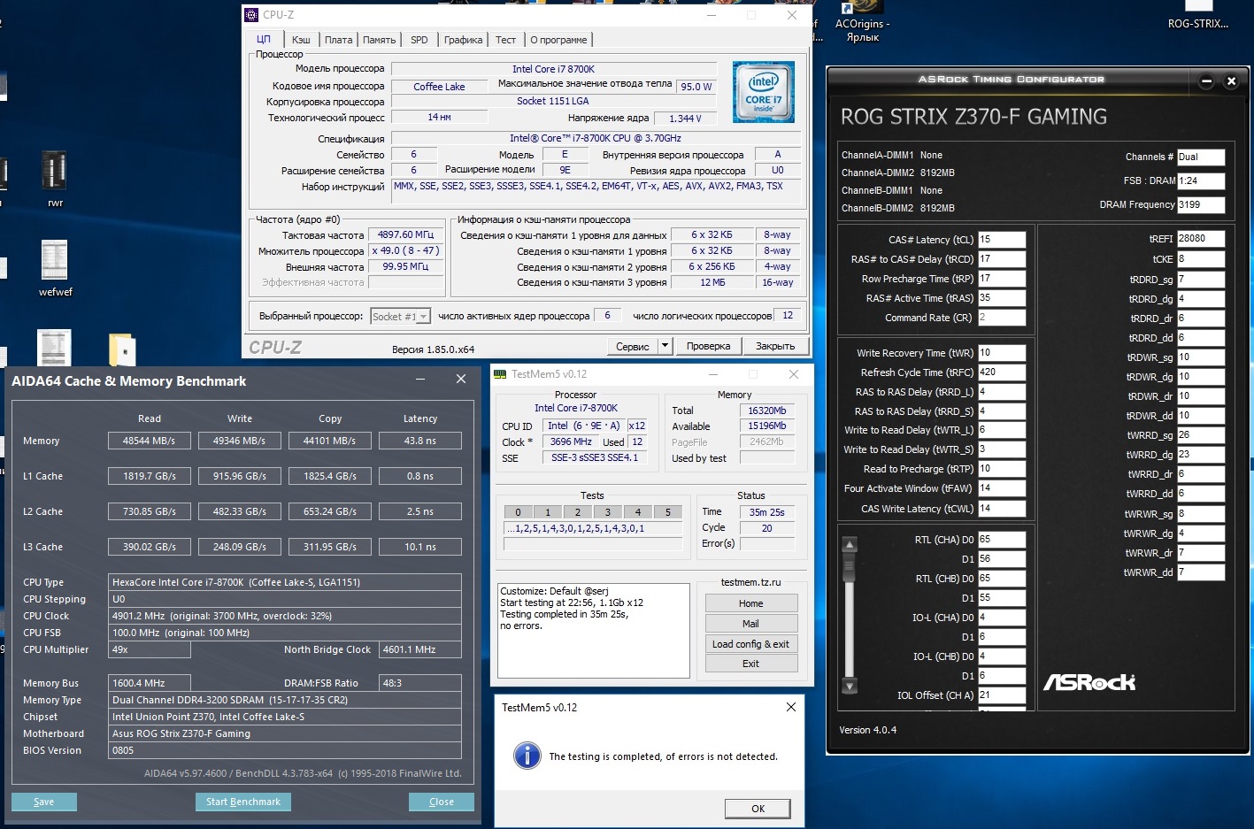
Task: Click the Закрыть button in CPU-Z
Action: coord(775,346)
